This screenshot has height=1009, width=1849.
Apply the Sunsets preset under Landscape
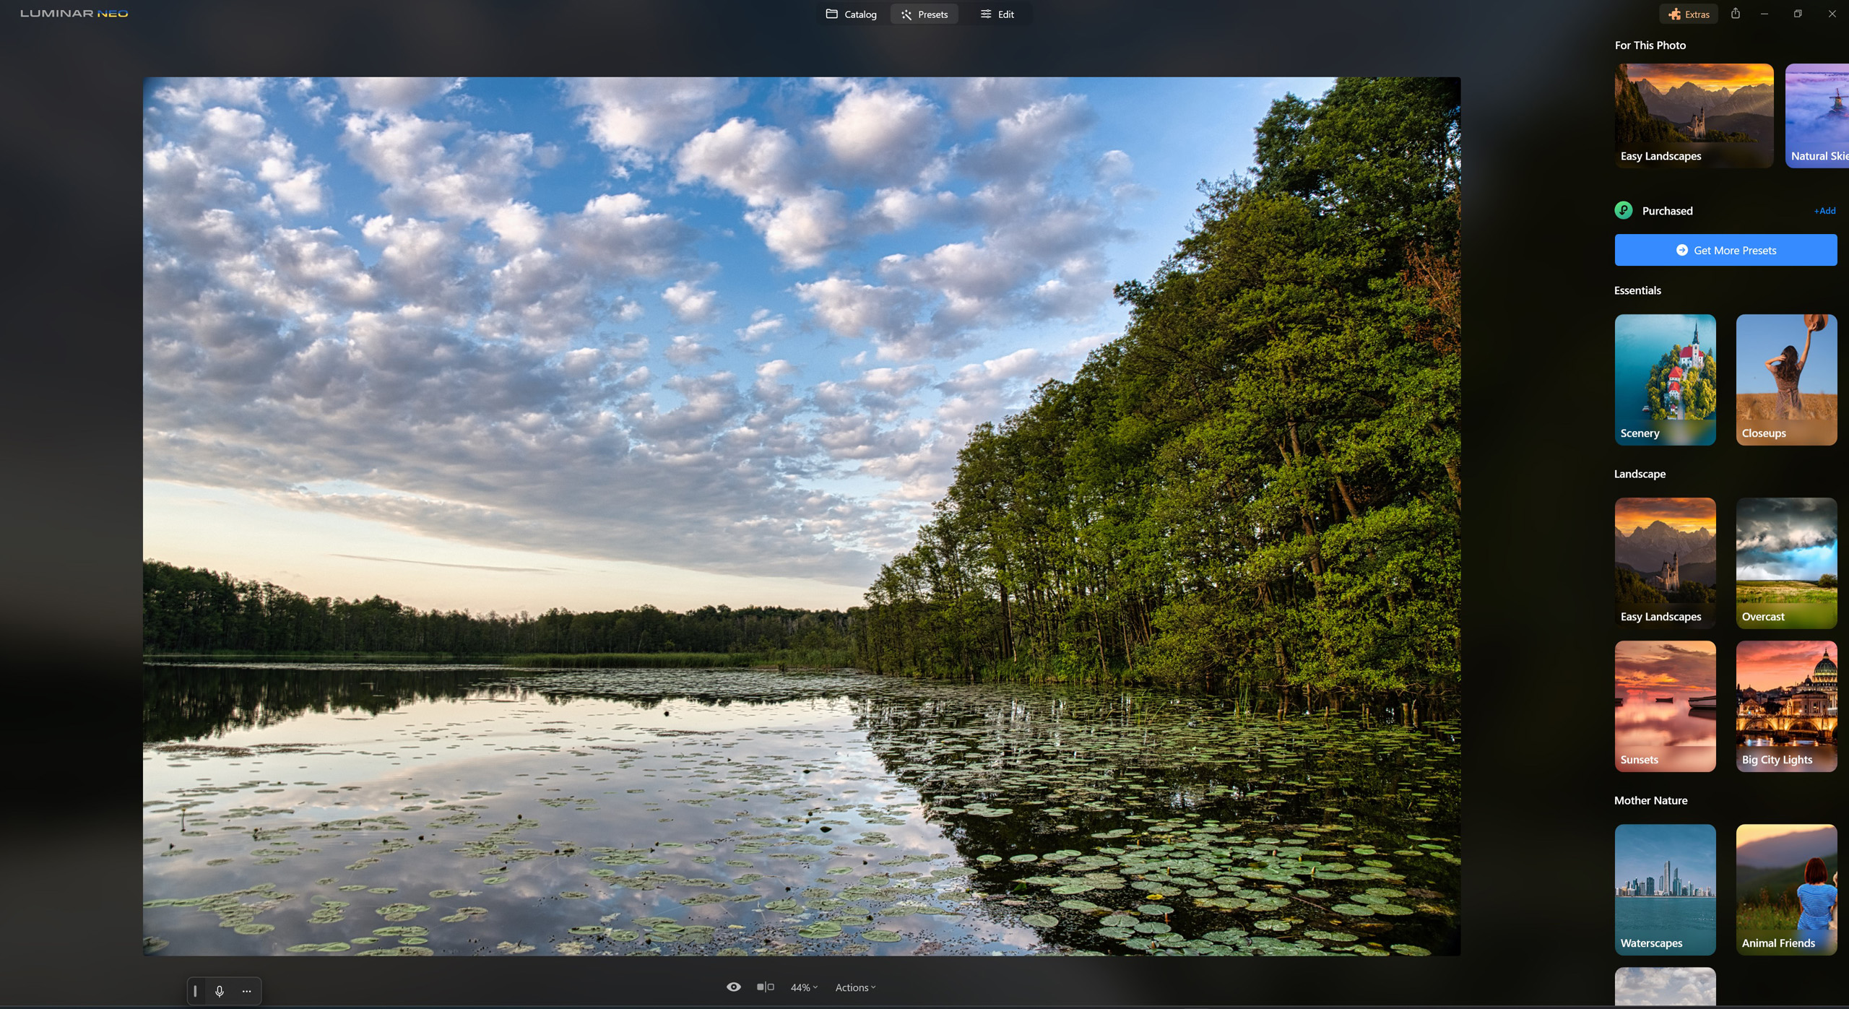(1664, 706)
